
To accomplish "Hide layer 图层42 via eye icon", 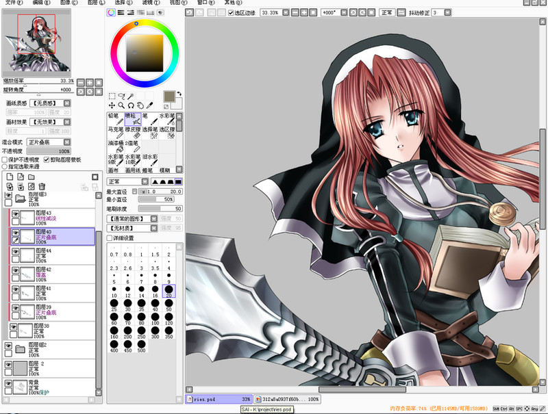I will point(15,270).
